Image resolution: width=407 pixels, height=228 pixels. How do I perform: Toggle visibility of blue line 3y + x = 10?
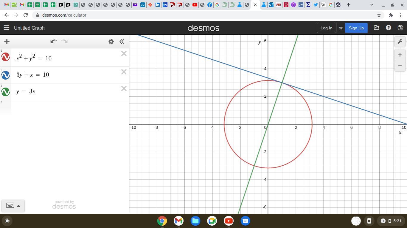(x=6, y=75)
